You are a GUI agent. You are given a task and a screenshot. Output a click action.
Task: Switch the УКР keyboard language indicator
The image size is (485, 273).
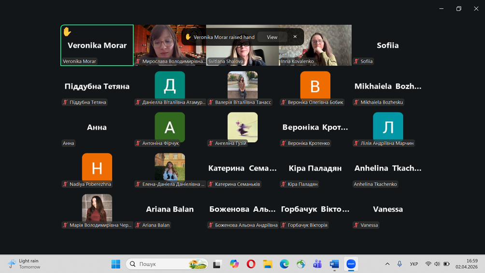pos(414,264)
